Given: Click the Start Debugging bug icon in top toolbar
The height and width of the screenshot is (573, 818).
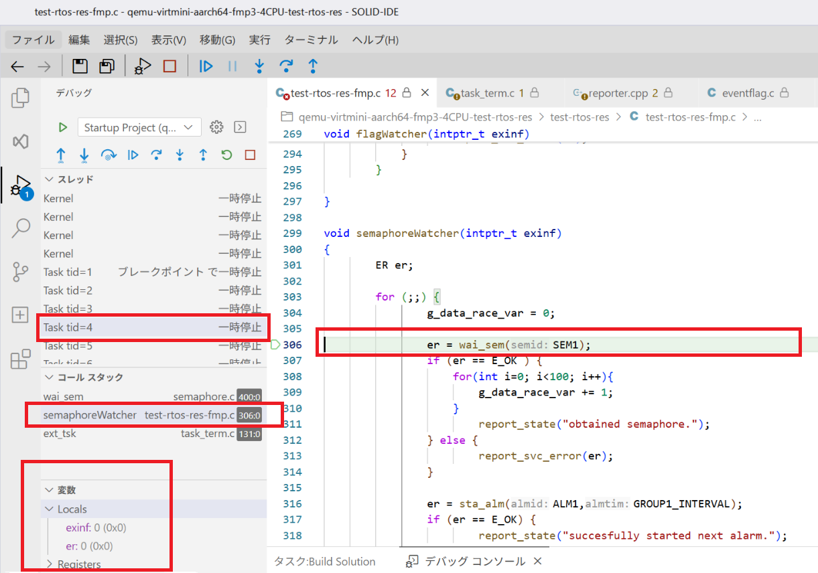Looking at the screenshot, I should point(142,66).
